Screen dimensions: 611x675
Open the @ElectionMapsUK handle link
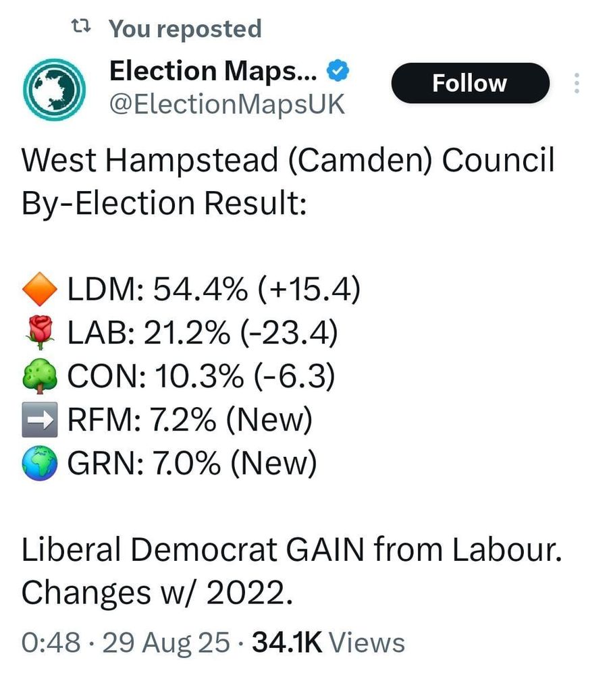point(227,104)
